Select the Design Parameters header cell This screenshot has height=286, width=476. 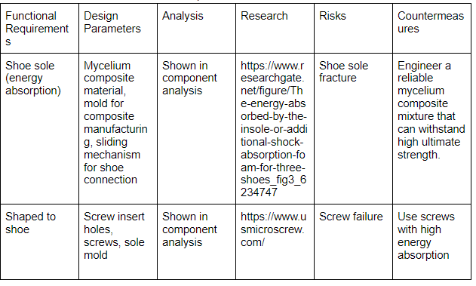(118, 29)
